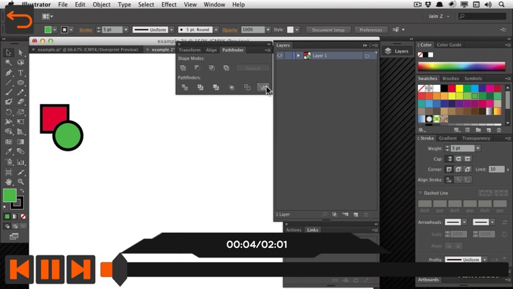Viewport: 513px width, 289px height.
Task: Click the Intersect shape mode icon
Action: pyautogui.click(x=211, y=68)
